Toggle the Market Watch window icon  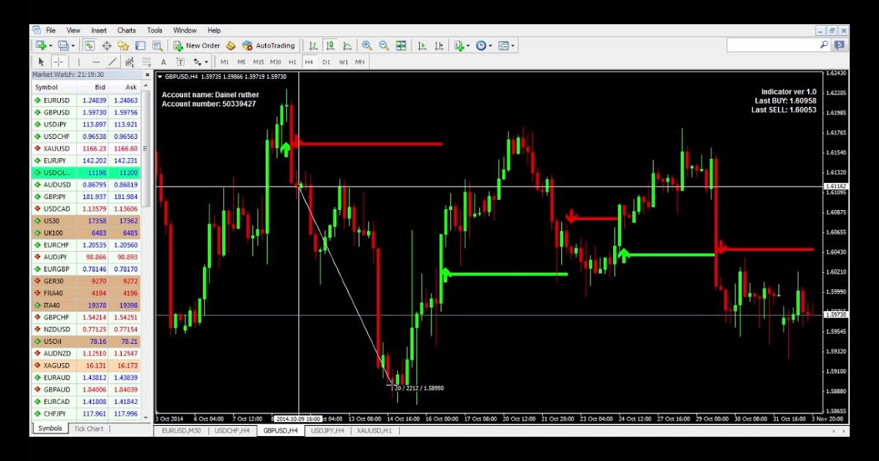[89, 45]
